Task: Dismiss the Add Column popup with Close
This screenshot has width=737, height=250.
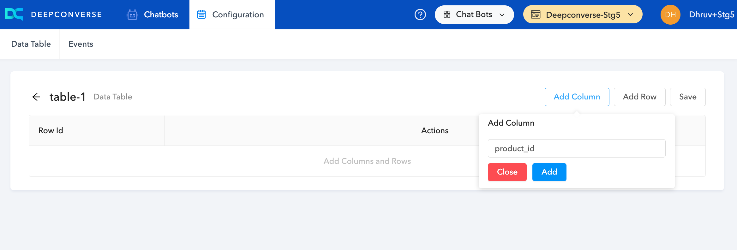Action: click(507, 172)
